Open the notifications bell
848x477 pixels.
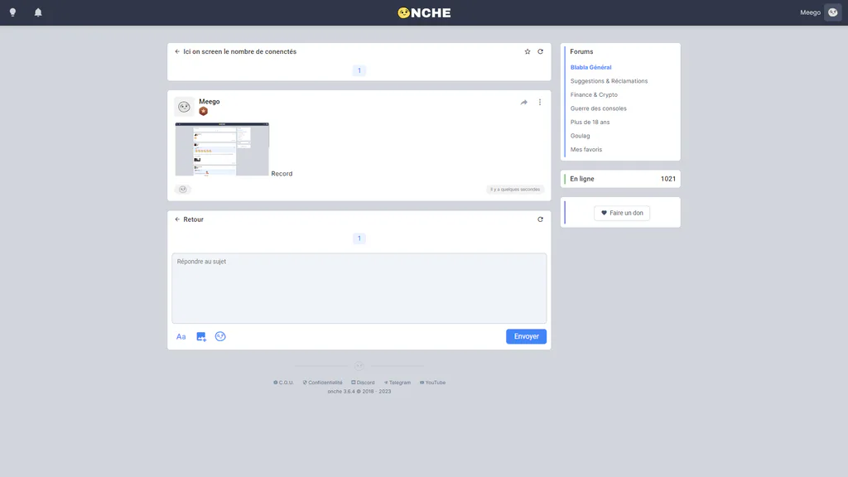click(x=38, y=12)
